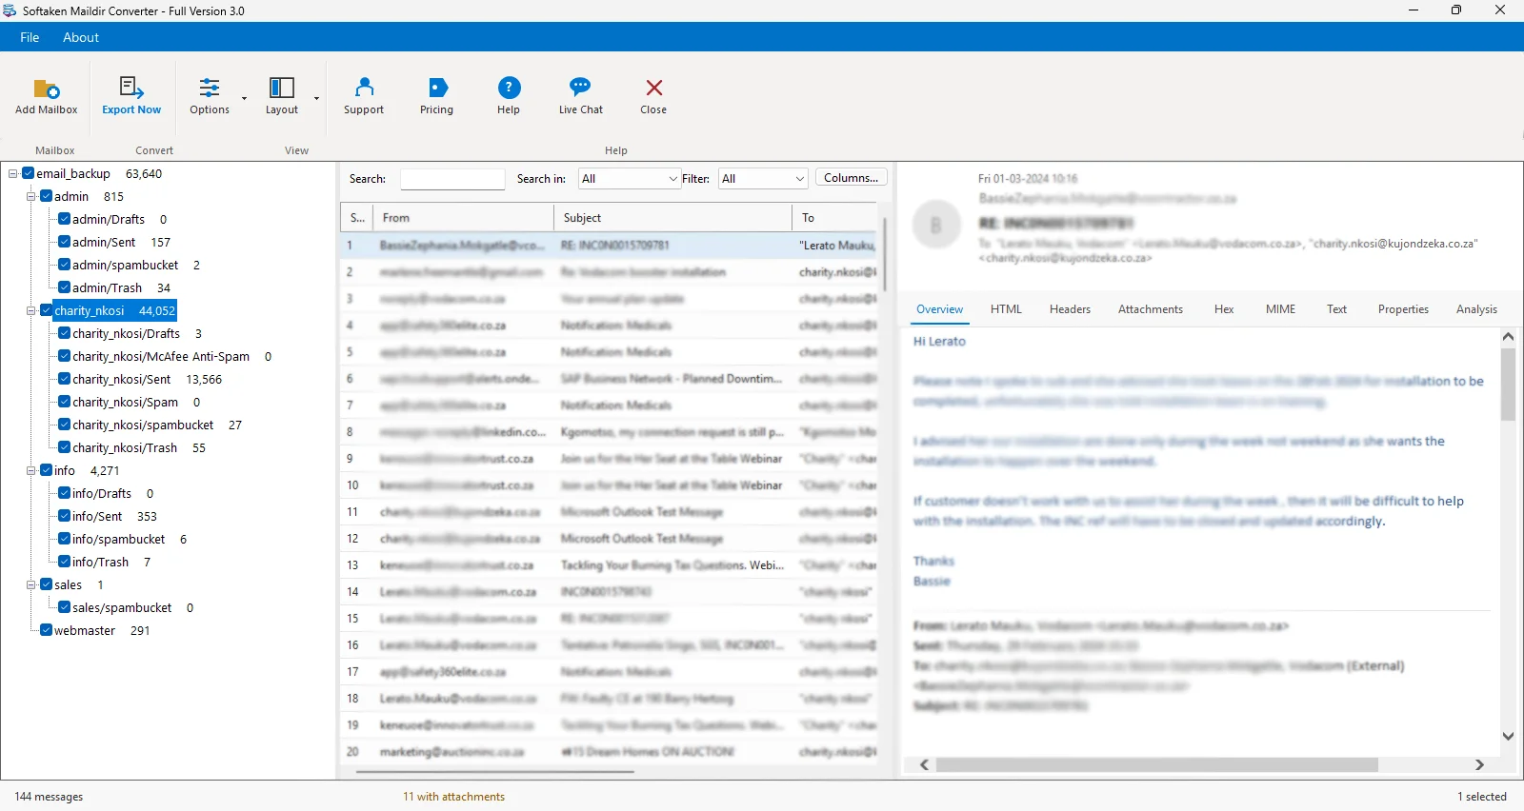Screen dimensions: 1524x811
Task: Uncheck the info/Trash folder checkbox
Action: 65,562
